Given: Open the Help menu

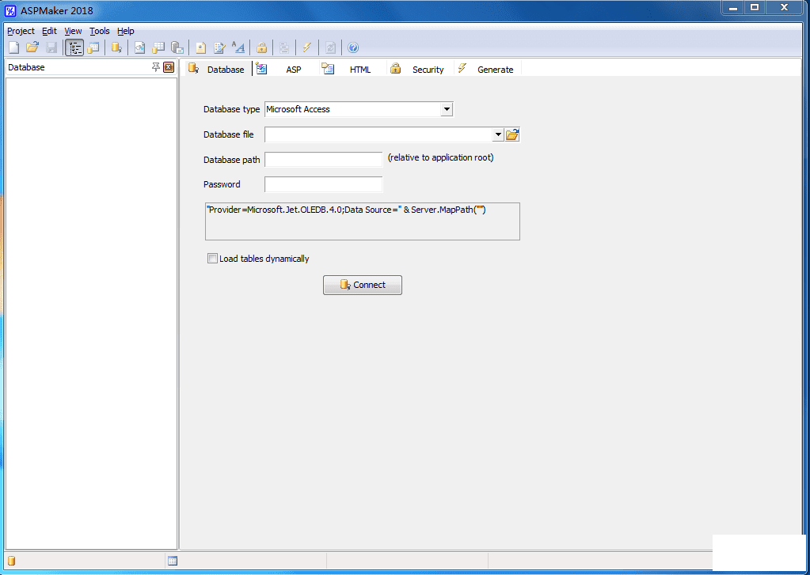Looking at the screenshot, I should 126,31.
